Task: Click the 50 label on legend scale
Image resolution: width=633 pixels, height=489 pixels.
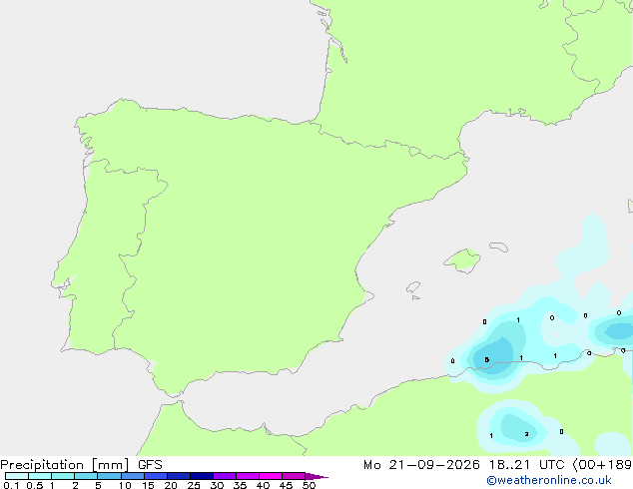Action: tap(309, 485)
